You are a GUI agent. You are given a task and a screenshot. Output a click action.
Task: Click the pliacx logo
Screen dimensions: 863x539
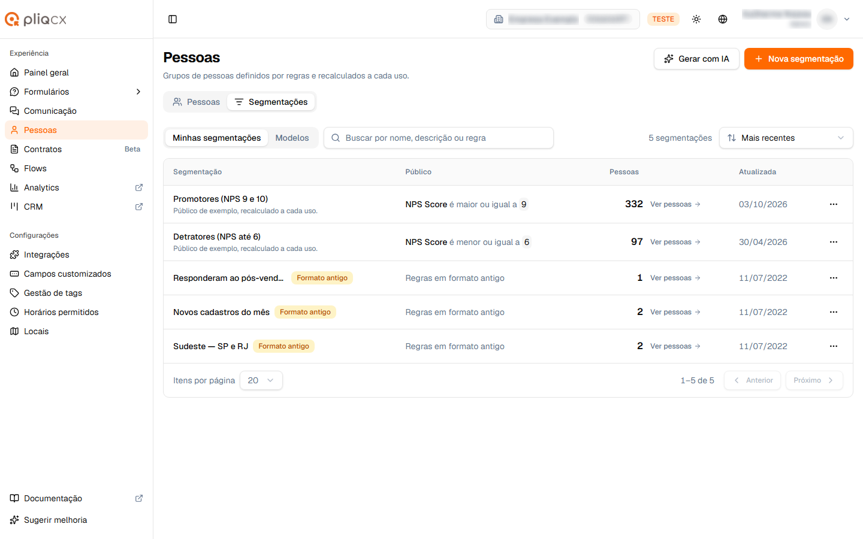coord(36,19)
